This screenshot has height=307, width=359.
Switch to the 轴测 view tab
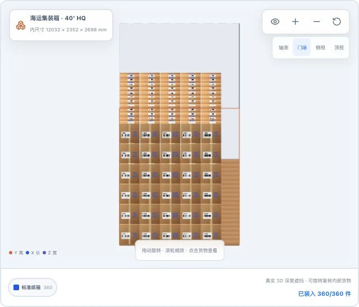pos(283,48)
